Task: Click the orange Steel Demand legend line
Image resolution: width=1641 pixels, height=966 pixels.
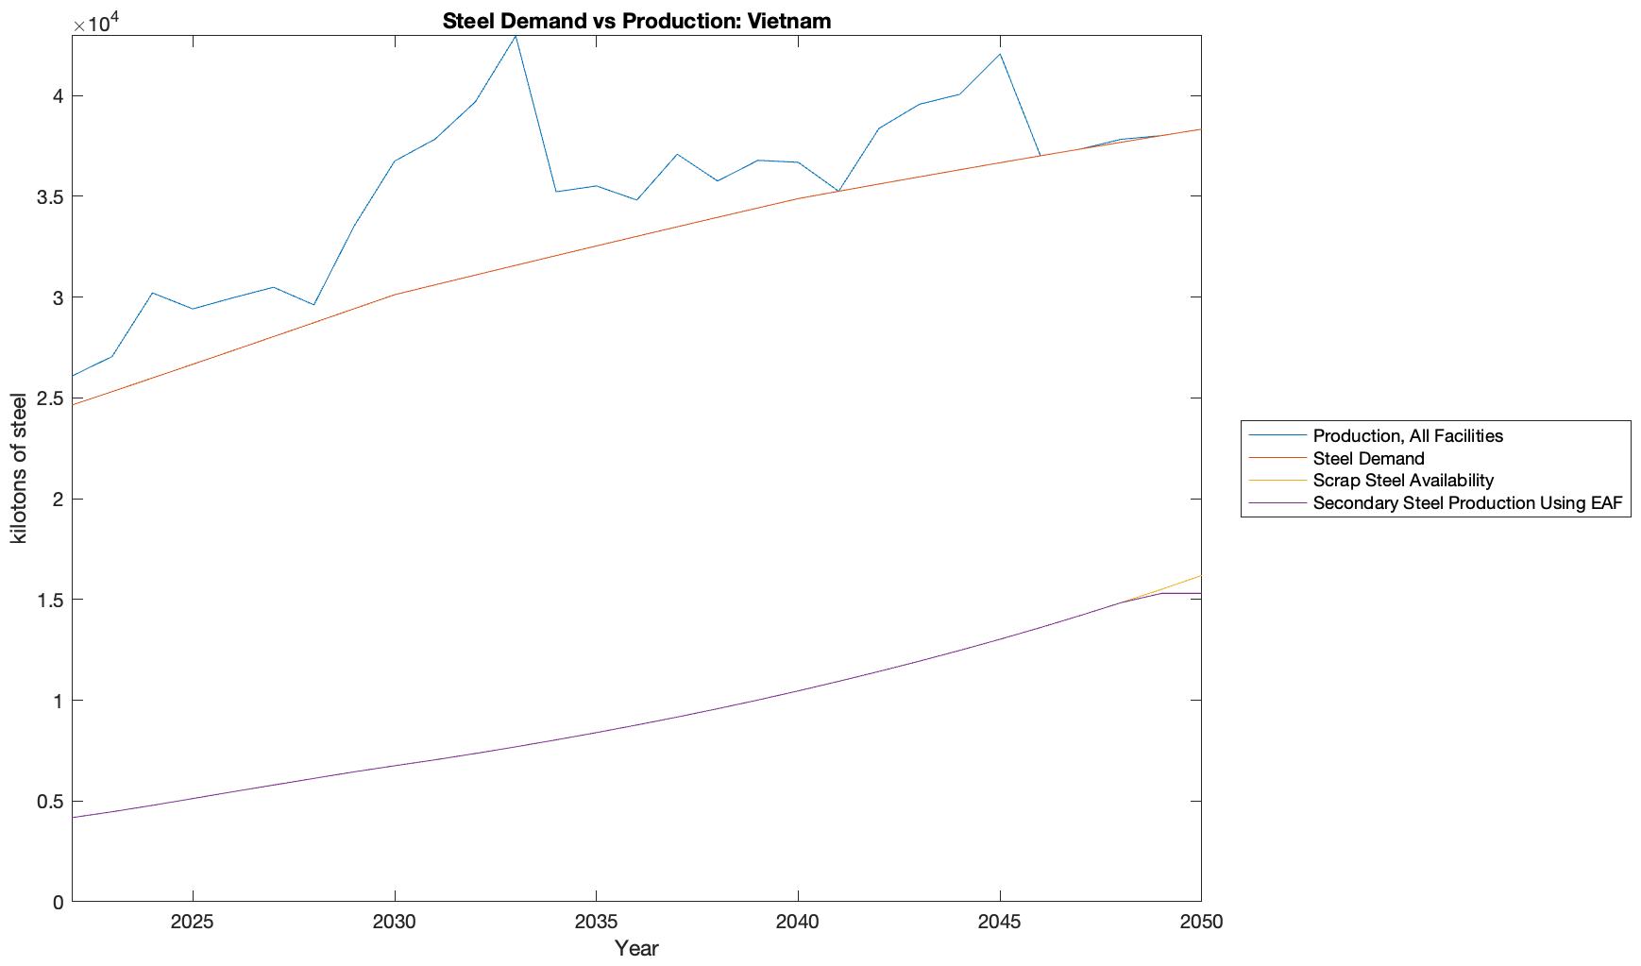Action: coord(1277,458)
